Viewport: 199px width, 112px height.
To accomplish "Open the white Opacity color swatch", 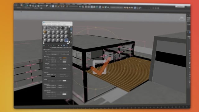I will (x=64, y=81).
